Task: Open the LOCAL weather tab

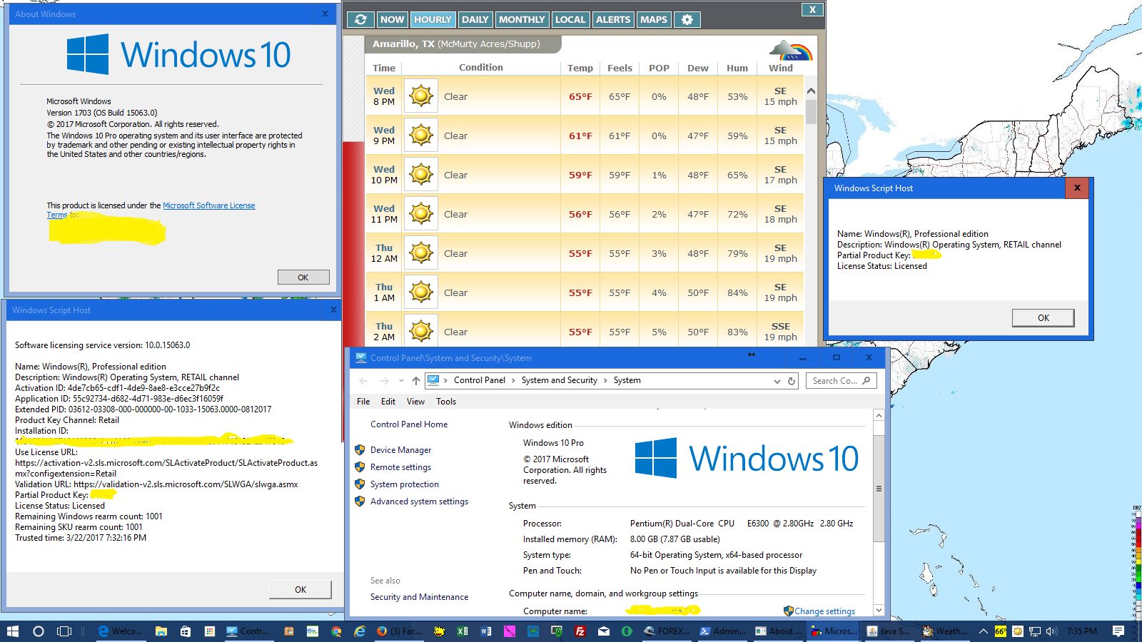Action: tap(570, 19)
